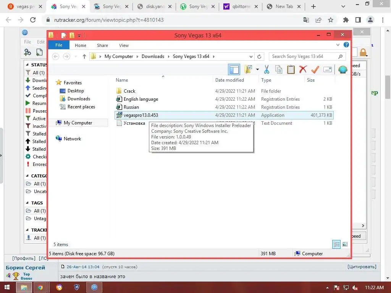This screenshot has width=391, height=293.
Task: Click the new document quick access icon
Action: click(x=64, y=35)
